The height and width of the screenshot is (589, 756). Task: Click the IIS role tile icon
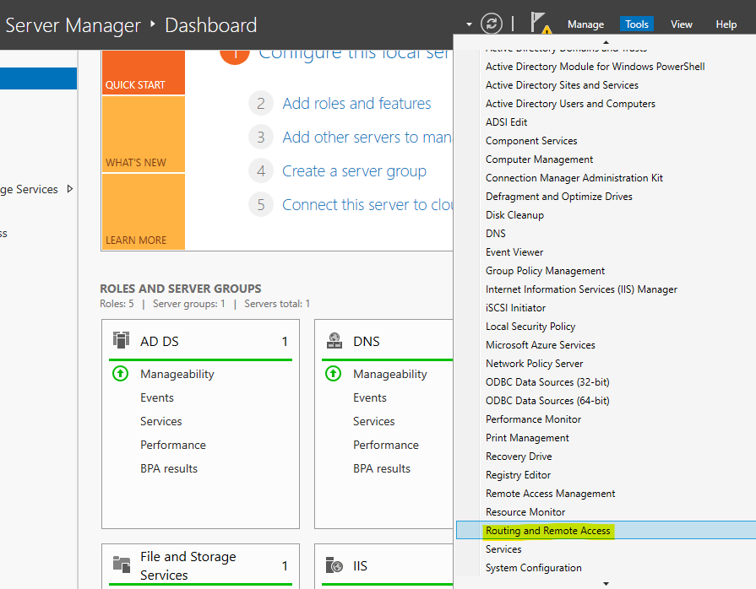pos(334,565)
